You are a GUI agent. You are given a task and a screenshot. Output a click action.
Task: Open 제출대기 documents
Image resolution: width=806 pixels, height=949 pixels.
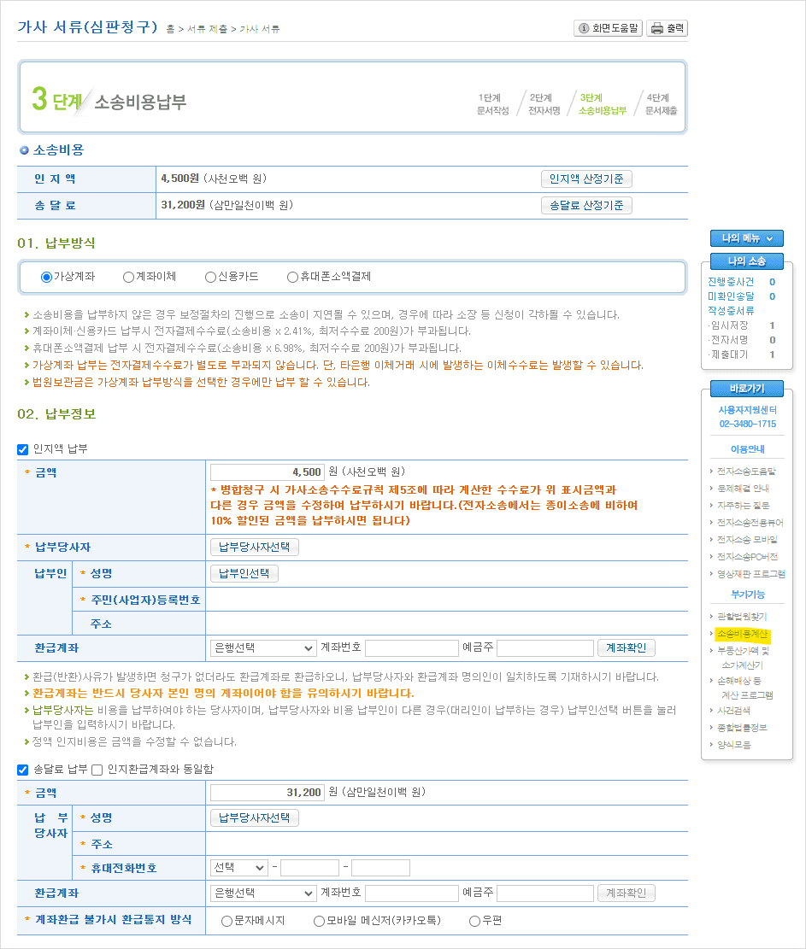[x=729, y=354]
